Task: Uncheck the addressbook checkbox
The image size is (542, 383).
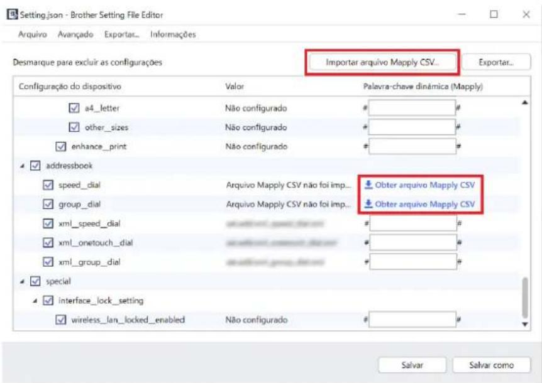Action: point(35,166)
